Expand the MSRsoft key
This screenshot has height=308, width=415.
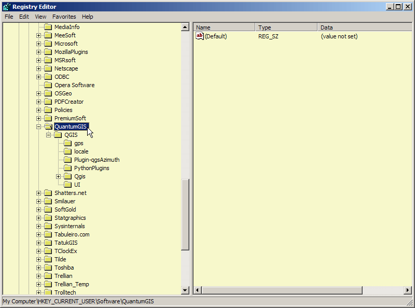(x=38, y=60)
